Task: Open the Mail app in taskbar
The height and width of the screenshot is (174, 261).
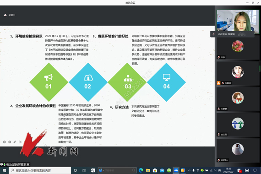Action: point(162,170)
